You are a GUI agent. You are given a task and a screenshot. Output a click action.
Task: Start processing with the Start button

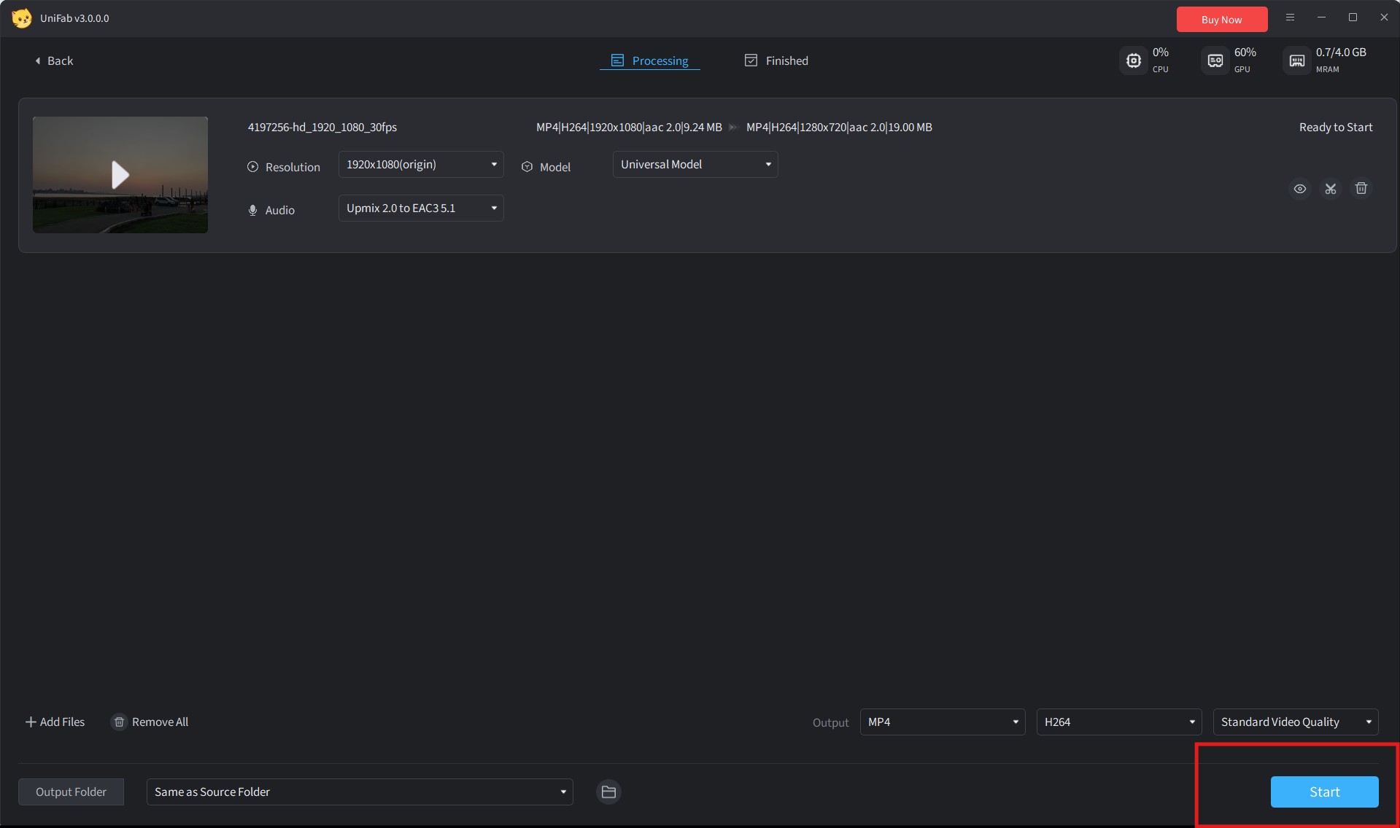(x=1324, y=792)
